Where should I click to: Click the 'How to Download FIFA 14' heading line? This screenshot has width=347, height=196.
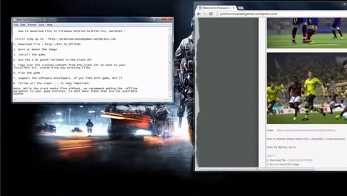(72, 31)
